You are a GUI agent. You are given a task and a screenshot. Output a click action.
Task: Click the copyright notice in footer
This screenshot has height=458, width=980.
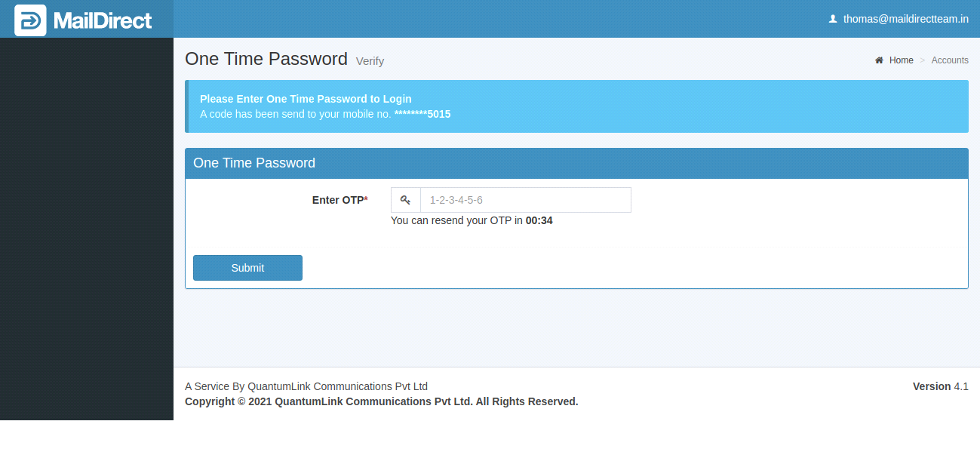tap(381, 401)
